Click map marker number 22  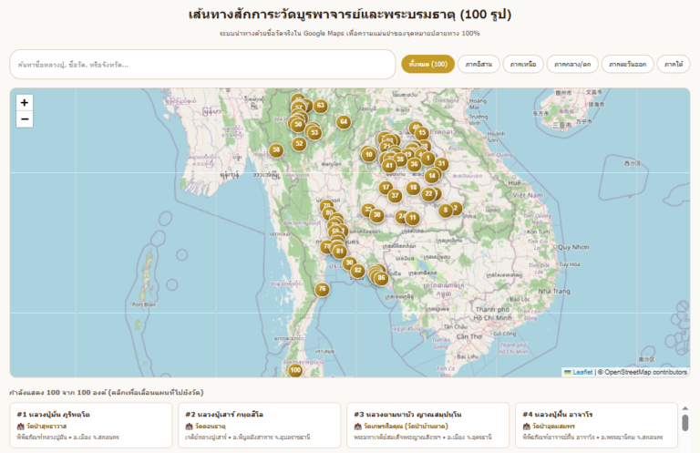click(x=428, y=194)
